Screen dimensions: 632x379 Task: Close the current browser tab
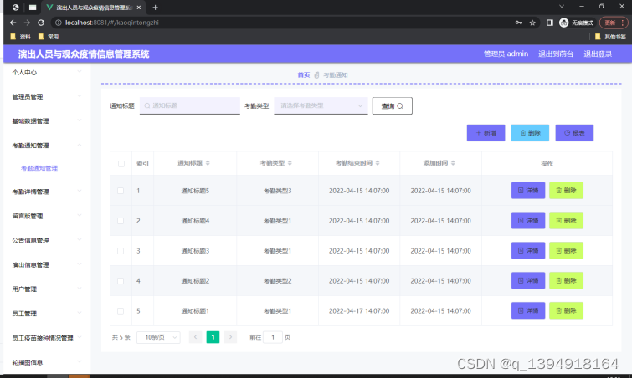pyautogui.click(x=139, y=8)
